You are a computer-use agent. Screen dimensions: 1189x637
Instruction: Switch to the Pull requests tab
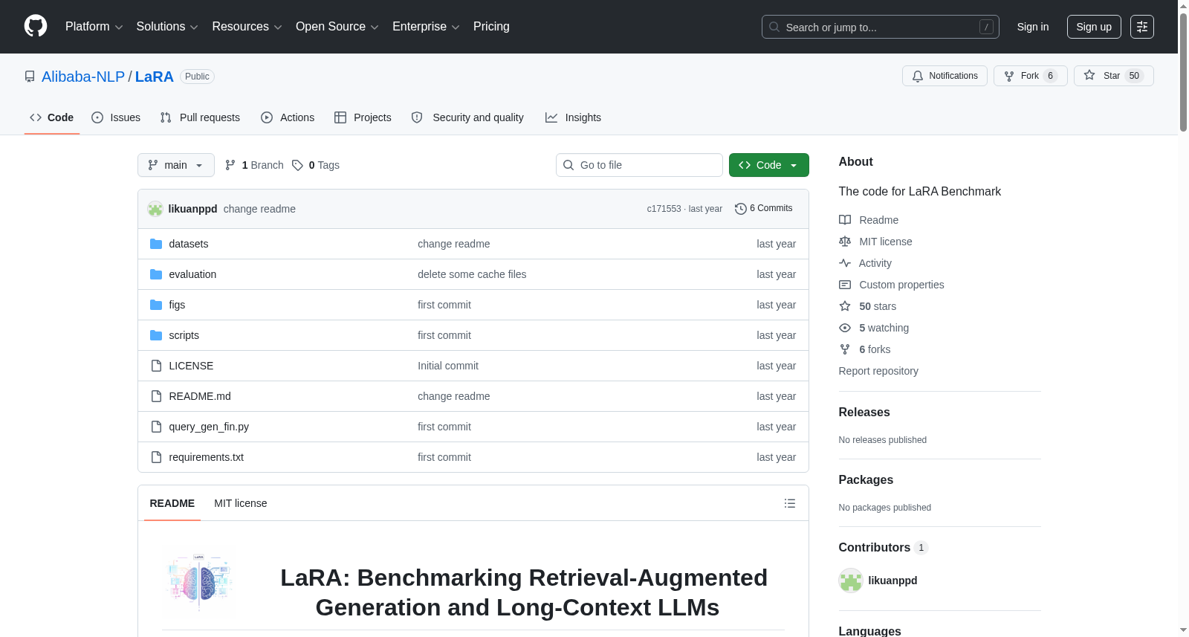pos(200,117)
